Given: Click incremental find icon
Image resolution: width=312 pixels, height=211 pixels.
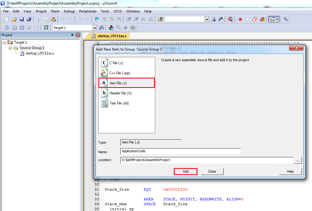Looking at the screenshot, I should [221, 19].
